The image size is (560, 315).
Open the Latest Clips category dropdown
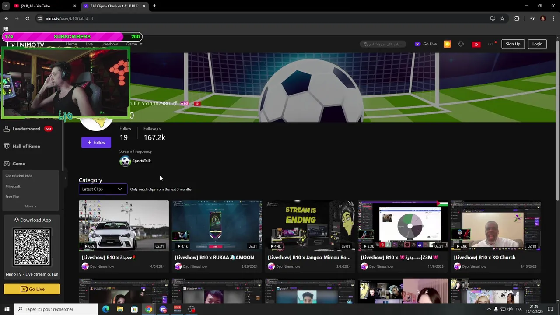[103, 189]
